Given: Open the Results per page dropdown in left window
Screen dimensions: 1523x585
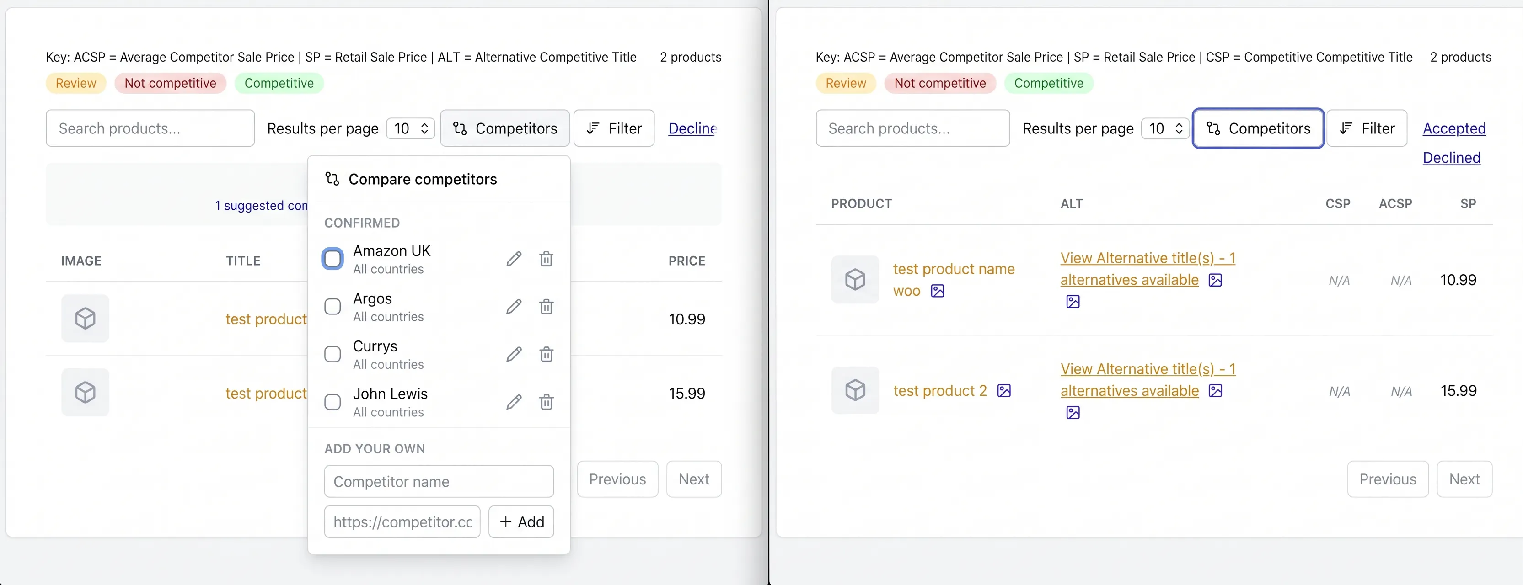Looking at the screenshot, I should (410, 128).
